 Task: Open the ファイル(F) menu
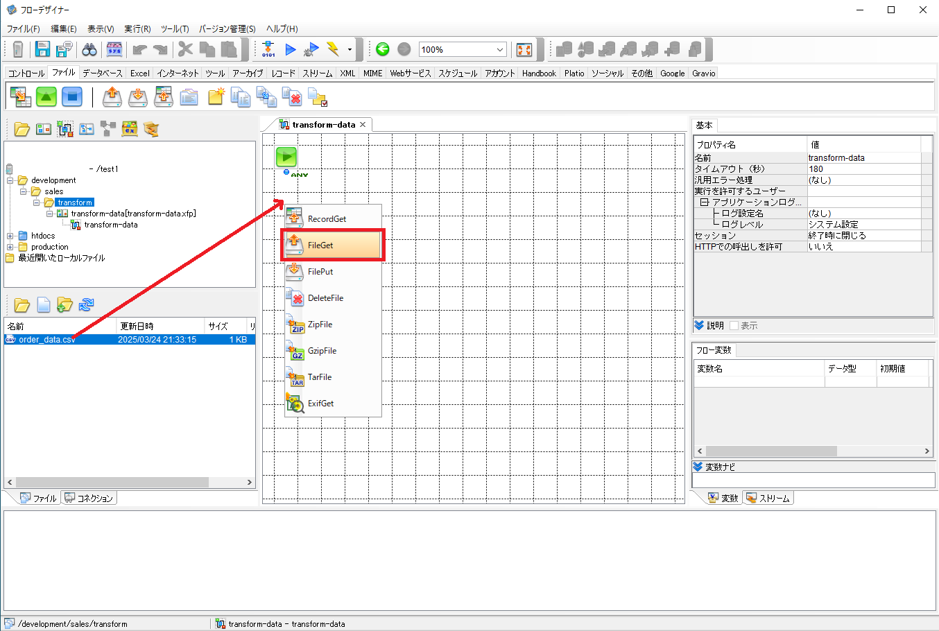[24, 28]
